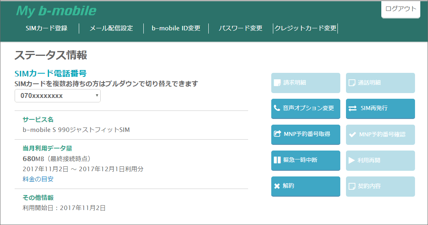Click the X icon on 解約
Viewport: 428px width, 225px height.
[x=277, y=186]
